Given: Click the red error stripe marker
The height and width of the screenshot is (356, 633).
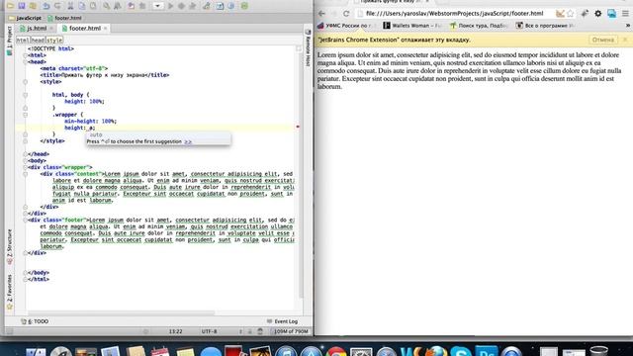Looking at the screenshot, I should pos(298,127).
